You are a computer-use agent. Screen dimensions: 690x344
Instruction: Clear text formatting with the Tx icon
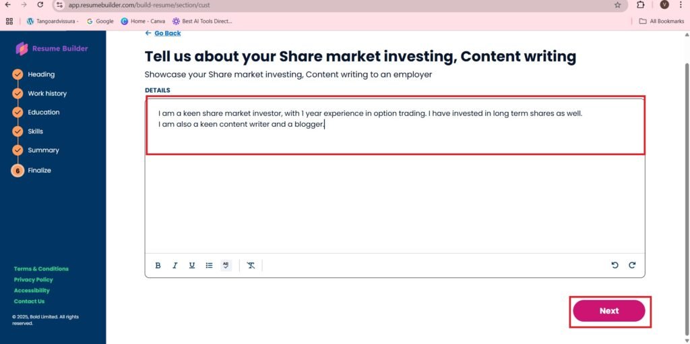(x=251, y=266)
